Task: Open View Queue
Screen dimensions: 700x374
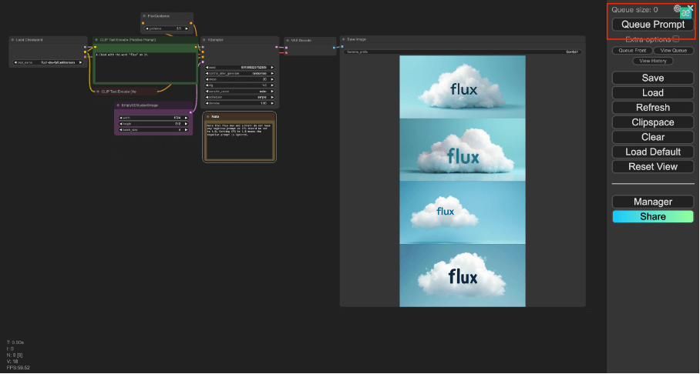Action: [x=673, y=50]
